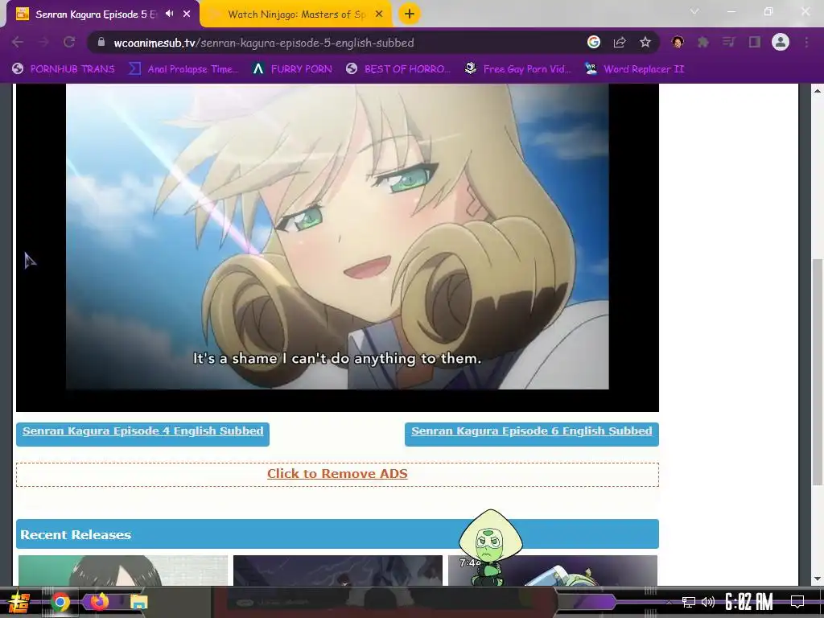Click the address bar URL field
The width and height of the screenshot is (824, 618).
336,43
